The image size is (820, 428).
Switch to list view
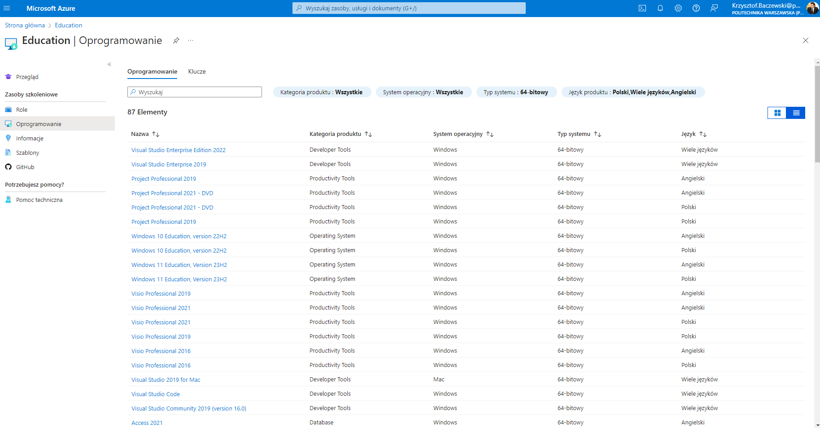[796, 113]
